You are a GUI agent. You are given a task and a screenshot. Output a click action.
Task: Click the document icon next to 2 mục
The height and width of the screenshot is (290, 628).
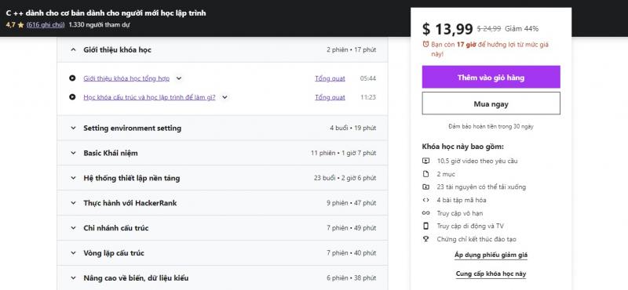(x=425, y=174)
